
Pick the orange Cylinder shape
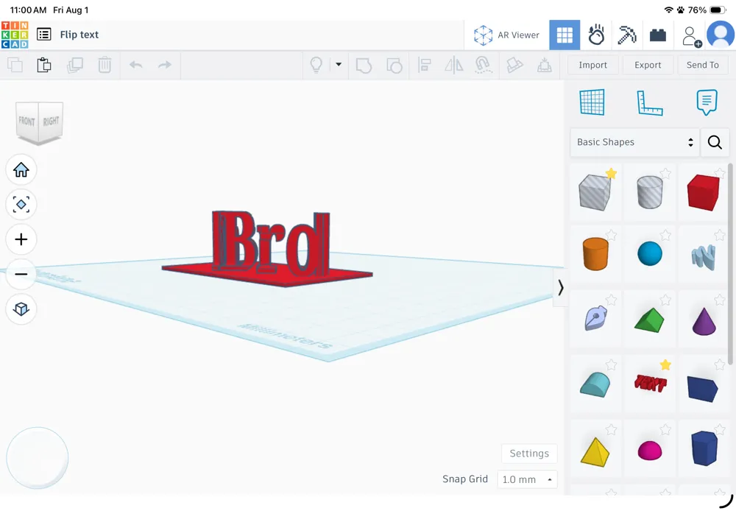(x=595, y=253)
